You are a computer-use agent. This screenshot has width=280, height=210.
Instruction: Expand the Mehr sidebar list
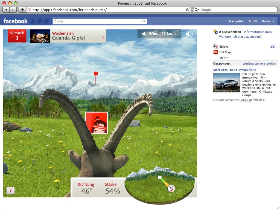[x=224, y=58]
